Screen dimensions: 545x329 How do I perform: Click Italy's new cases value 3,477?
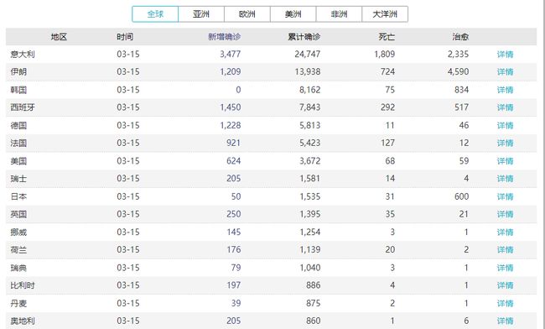tap(230, 55)
